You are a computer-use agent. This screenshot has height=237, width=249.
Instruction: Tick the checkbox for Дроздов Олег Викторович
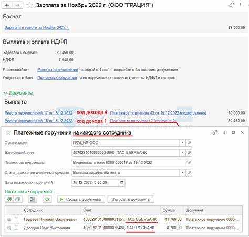click(x=16, y=228)
